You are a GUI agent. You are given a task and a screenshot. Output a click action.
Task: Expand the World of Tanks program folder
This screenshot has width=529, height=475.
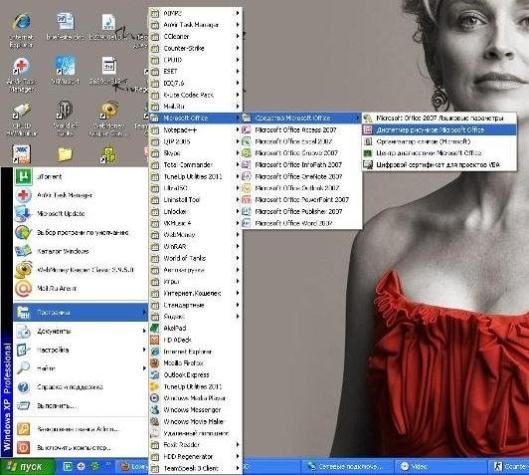195,259
